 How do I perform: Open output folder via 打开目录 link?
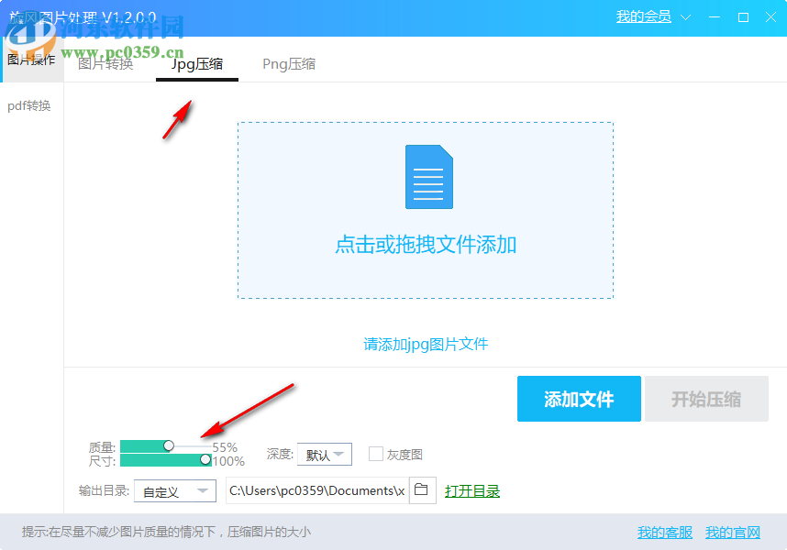click(x=472, y=490)
